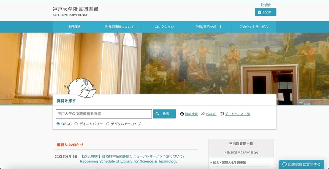The height and width of the screenshot is (169, 329).
Task: Switch language via English link
Action: pos(266,5)
